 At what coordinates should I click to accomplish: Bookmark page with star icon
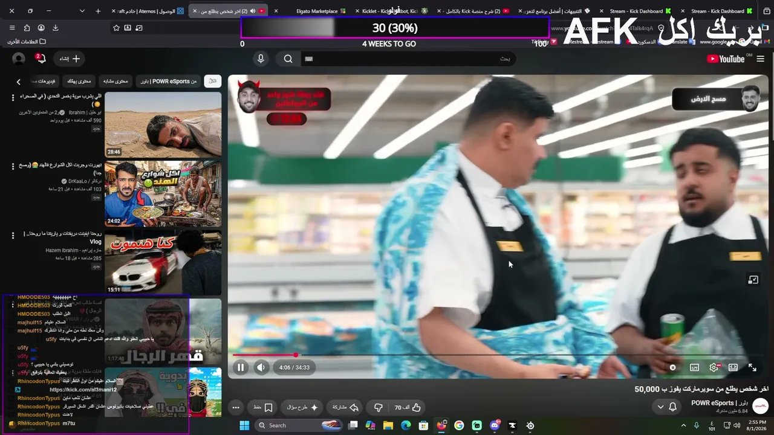coord(116,28)
